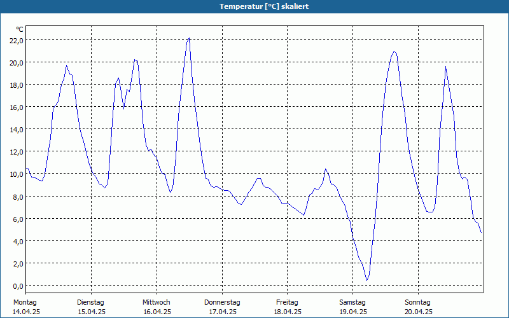Click the 10,0 y-axis label

coord(17,174)
